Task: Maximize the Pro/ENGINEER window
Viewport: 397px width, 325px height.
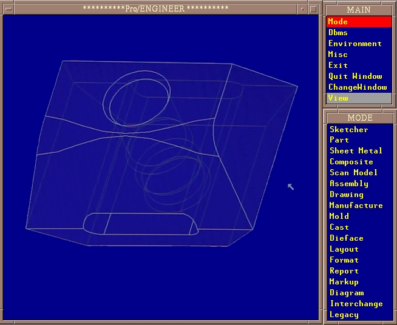Action: pos(313,9)
